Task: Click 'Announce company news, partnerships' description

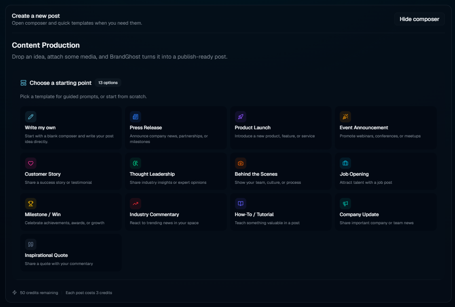Action: click(169, 139)
